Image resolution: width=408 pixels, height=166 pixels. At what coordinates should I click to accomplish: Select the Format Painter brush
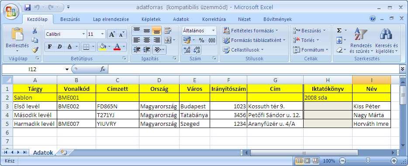click(x=35, y=49)
